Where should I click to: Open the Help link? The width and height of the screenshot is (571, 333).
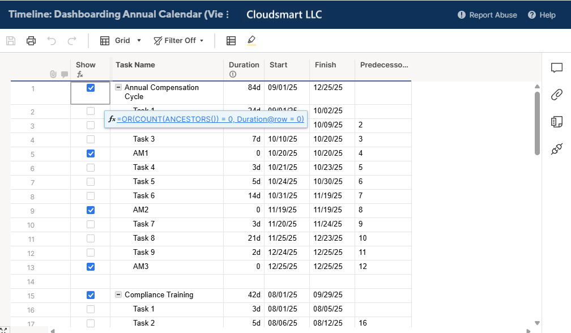coord(542,15)
